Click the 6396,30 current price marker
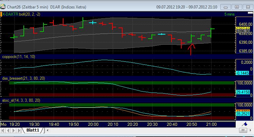This screenshot has width=254, height=137. pos(243,31)
